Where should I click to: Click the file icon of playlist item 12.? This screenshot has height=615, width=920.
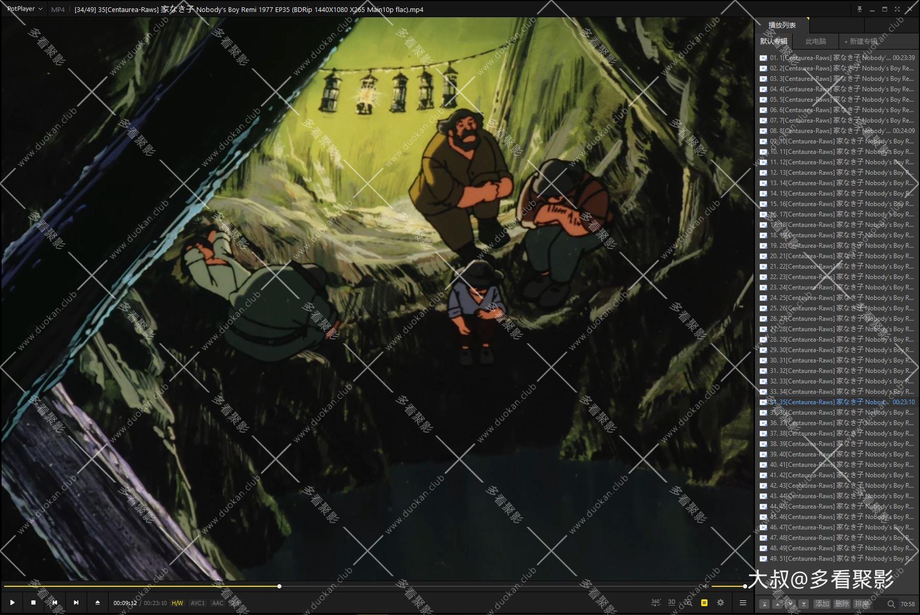[763, 173]
